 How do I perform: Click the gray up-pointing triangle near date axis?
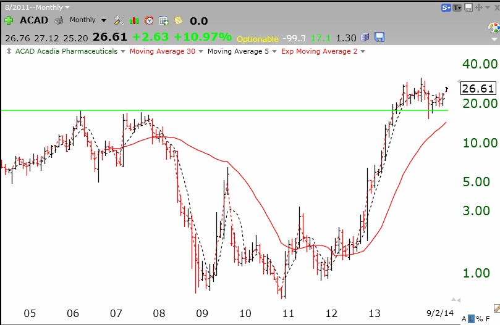pyautogui.click(x=454, y=299)
